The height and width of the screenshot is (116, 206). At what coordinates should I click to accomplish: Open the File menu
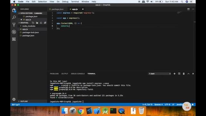click(x=28, y=2)
